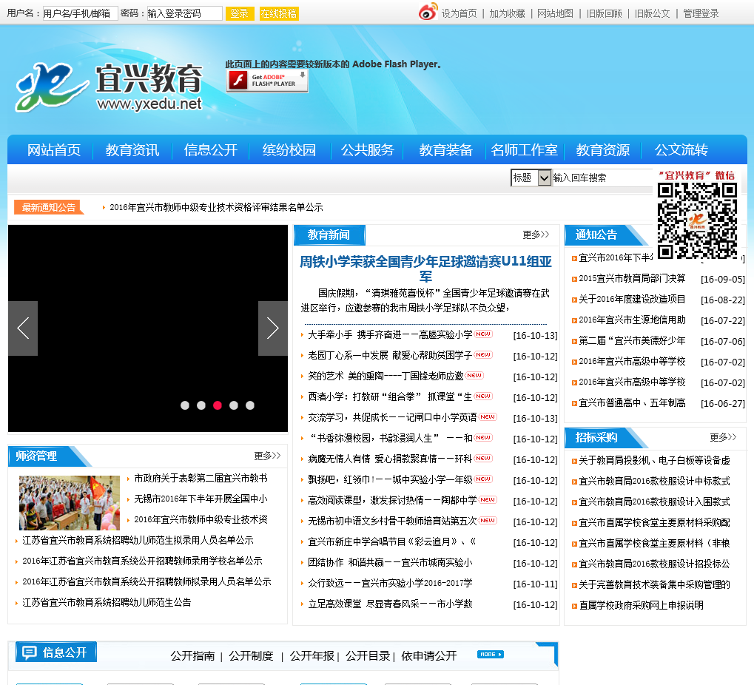The height and width of the screenshot is (685, 754).
Task: Click the 登录 login button
Action: pyautogui.click(x=240, y=13)
